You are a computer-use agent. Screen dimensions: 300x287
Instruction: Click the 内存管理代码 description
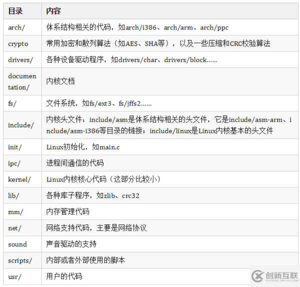click(170, 212)
